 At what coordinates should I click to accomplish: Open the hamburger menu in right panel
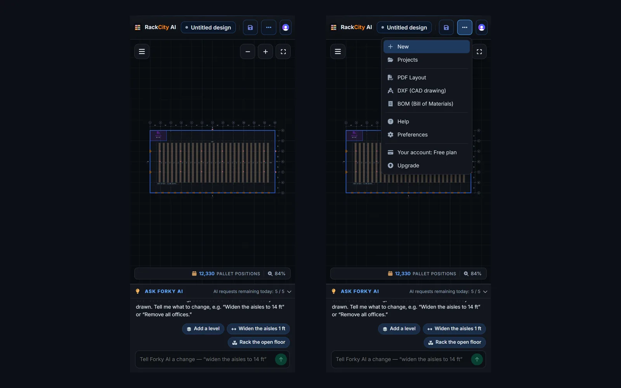[x=338, y=52]
